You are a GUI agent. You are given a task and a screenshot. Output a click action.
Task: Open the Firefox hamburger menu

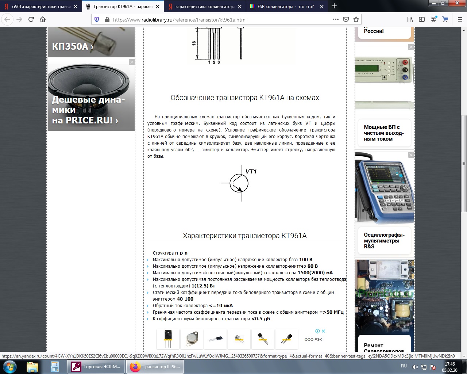click(x=460, y=20)
